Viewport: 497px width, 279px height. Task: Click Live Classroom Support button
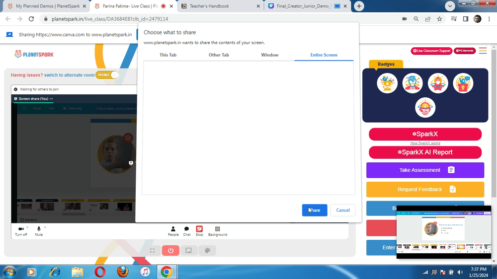[x=432, y=51]
